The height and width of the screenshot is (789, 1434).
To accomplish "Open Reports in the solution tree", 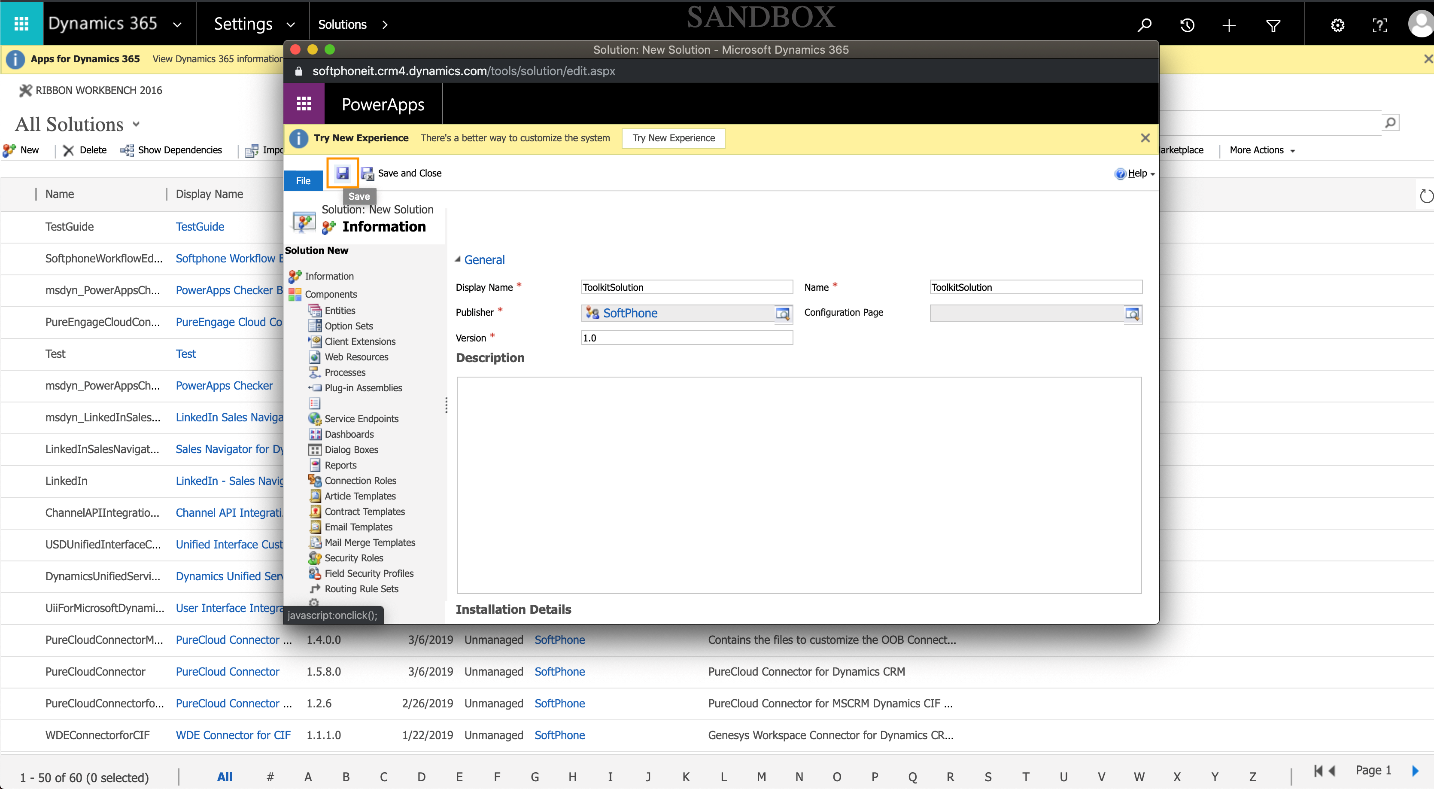I will click(x=340, y=465).
